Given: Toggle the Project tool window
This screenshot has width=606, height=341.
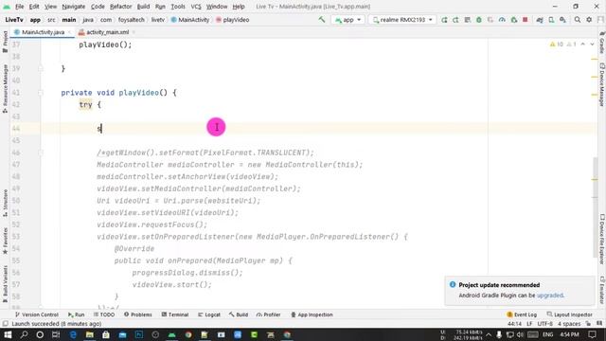Looking at the screenshot, I should [x=5, y=42].
